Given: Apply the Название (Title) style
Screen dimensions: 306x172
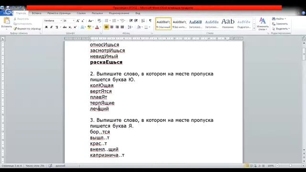Looking at the screenshot, I should pos(228,23).
